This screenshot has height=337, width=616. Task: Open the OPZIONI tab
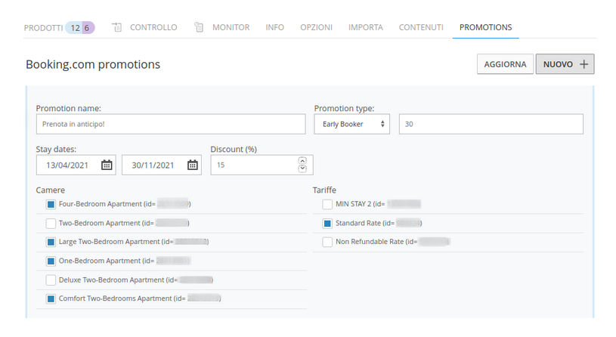316,27
